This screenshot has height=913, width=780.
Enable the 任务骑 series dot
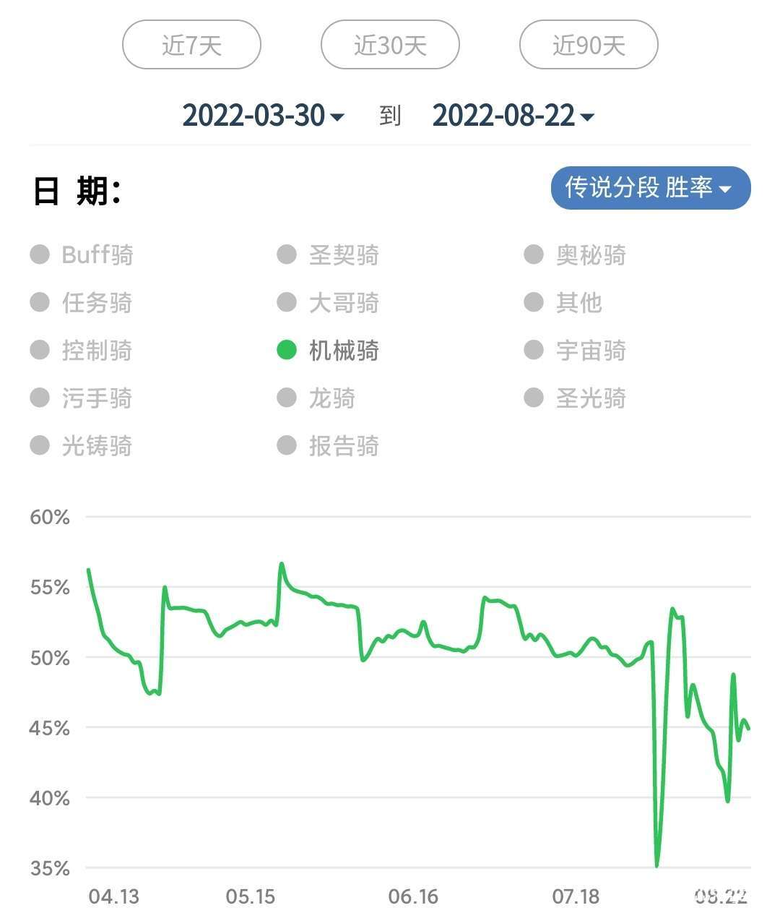(40, 302)
